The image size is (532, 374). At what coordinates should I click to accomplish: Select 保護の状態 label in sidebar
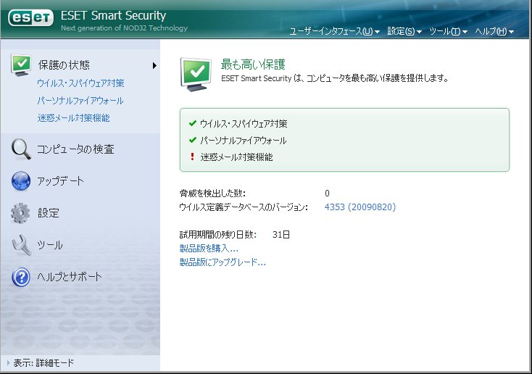[64, 65]
